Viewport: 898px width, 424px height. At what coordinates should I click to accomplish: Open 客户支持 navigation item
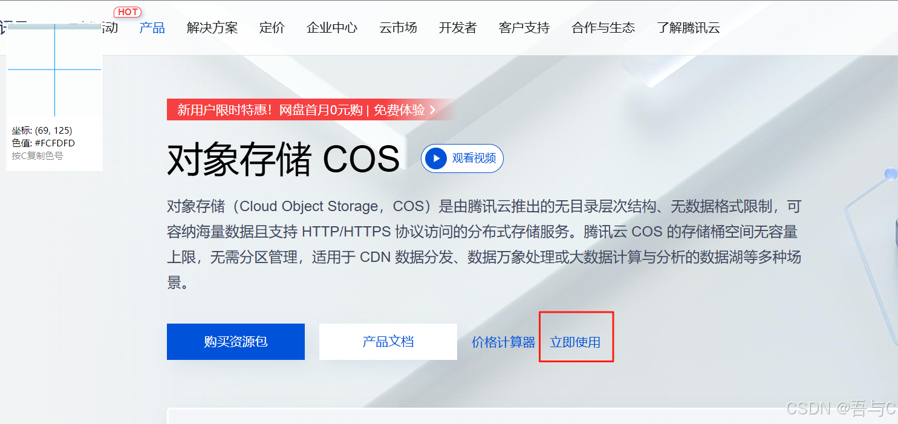pyautogui.click(x=524, y=28)
